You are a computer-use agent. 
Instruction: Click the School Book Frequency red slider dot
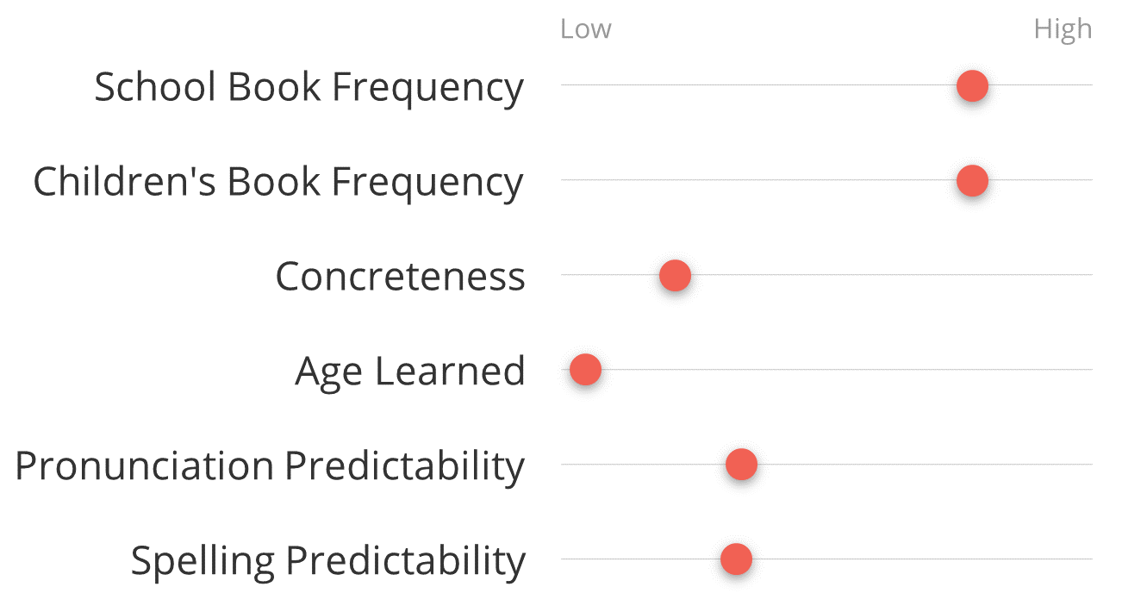pos(972,86)
